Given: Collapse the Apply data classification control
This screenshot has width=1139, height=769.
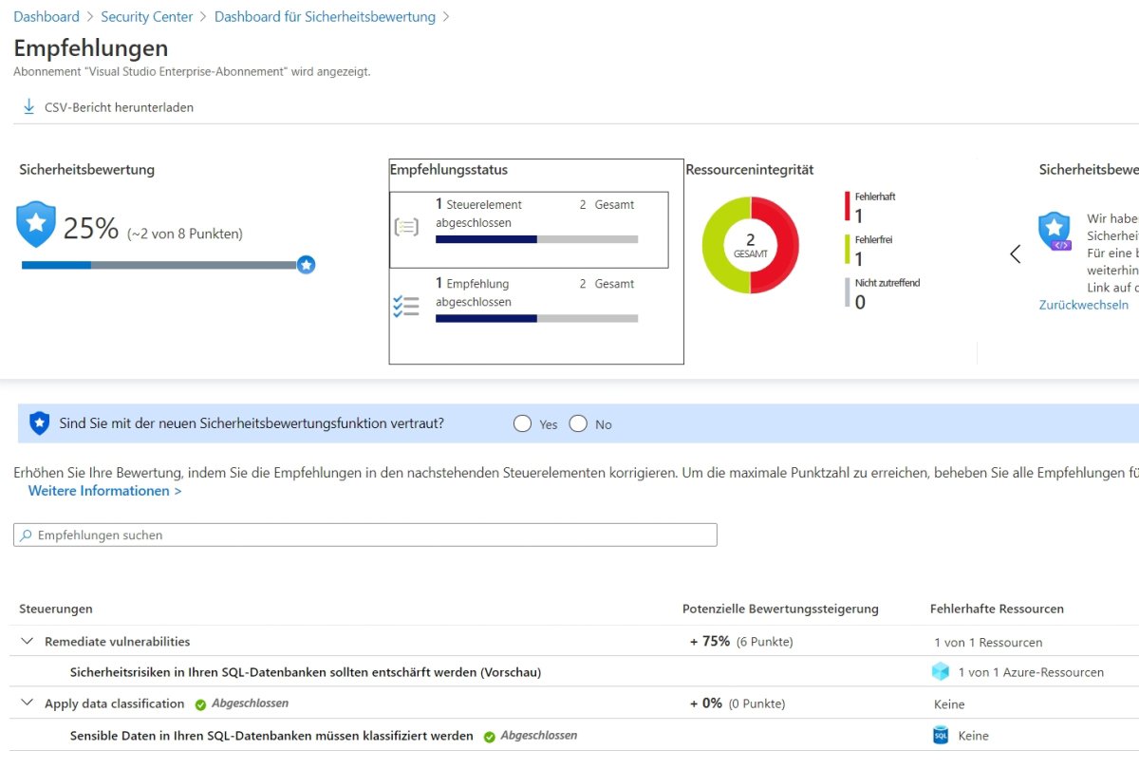Looking at the screenshot, I should click(27, 703).
